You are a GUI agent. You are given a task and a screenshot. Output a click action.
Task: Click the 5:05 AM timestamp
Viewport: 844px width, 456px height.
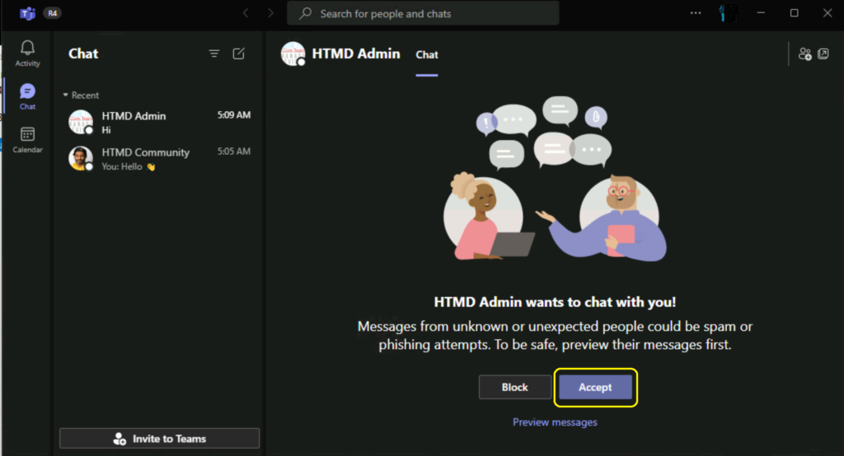pyautogui.click(x=233, y=151)
